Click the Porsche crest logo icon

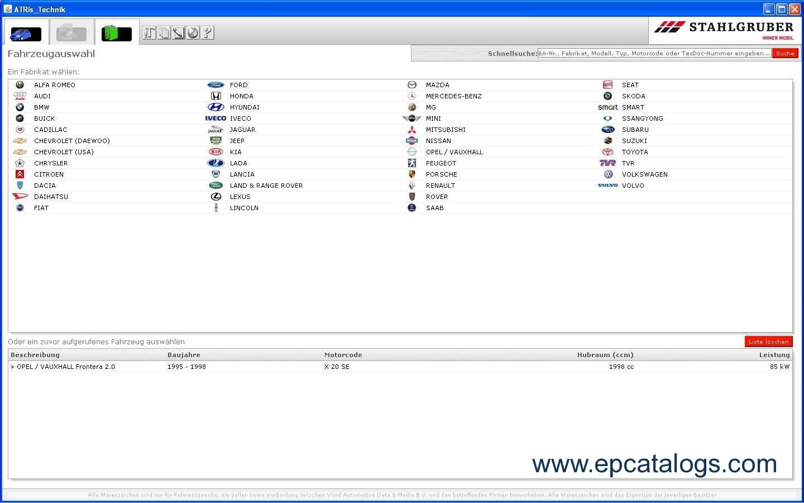click(x=412, y=174)
